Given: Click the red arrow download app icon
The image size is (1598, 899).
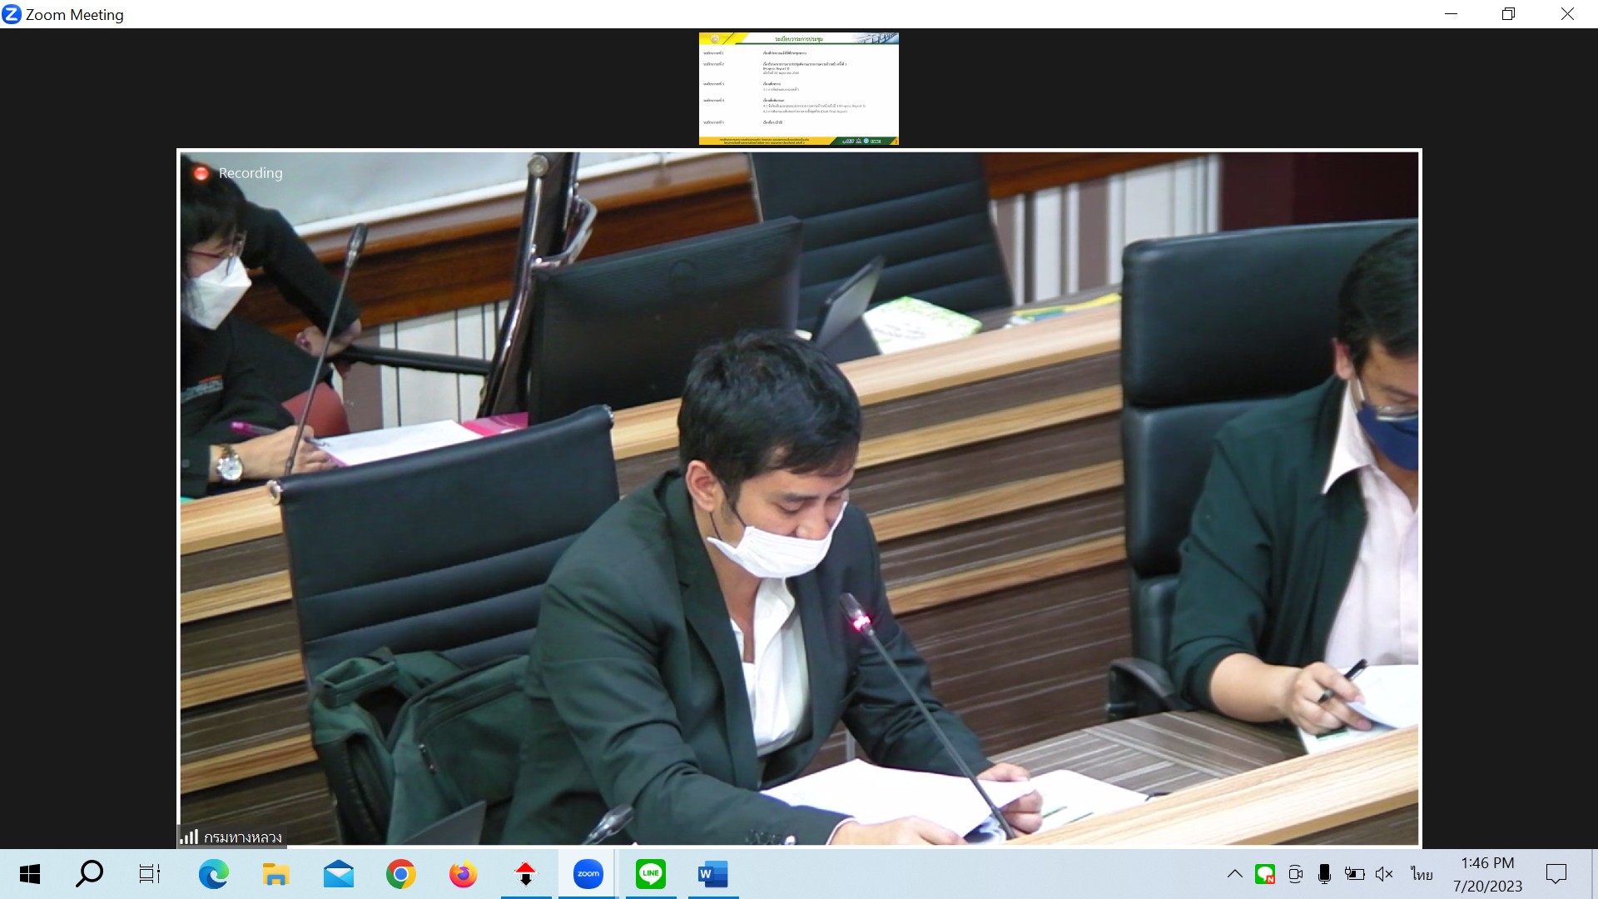Looking at the screenshot, I should coord(525,874).
